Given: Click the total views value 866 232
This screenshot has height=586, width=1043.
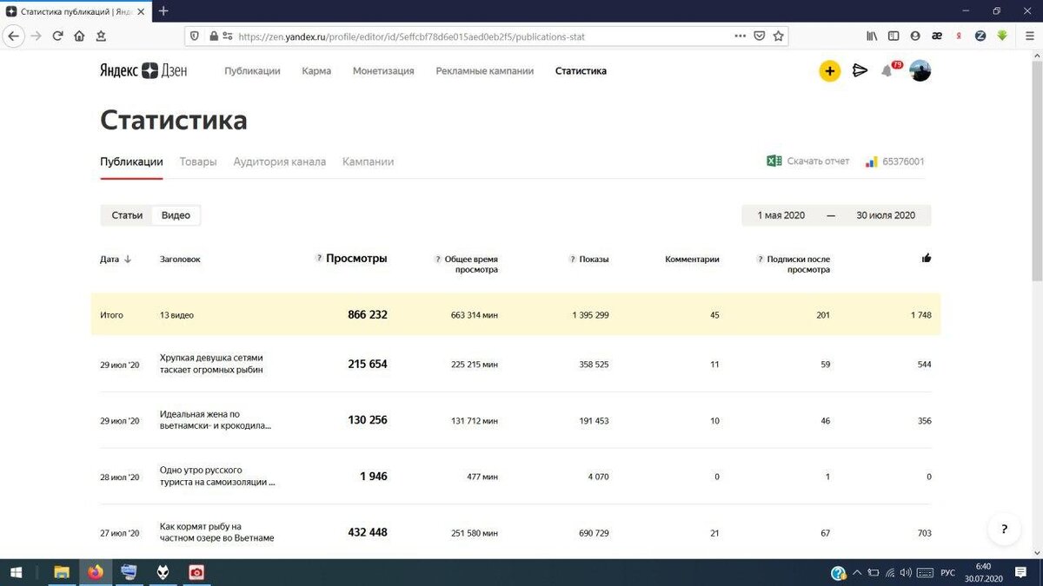Looking at the screenshot, I should click(368, 314).
